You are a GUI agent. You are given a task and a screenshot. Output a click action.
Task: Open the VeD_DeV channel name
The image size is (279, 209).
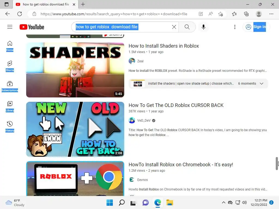pos(144,121)
